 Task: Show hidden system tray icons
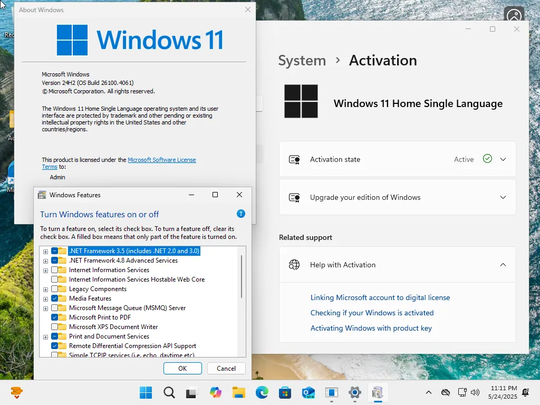click(428, 392)
